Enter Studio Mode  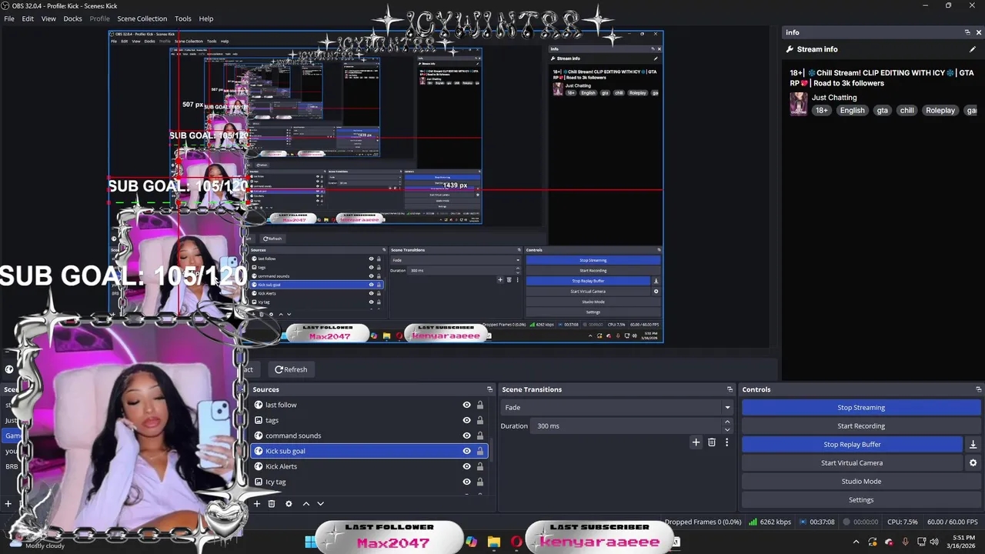pos(861,482)
